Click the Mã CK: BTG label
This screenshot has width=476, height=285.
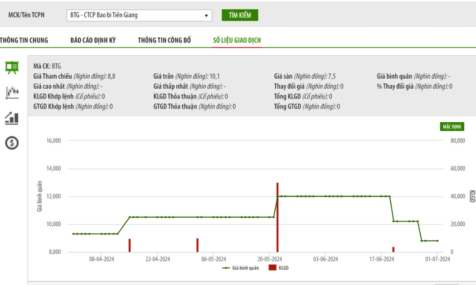(x=47, y=66)
